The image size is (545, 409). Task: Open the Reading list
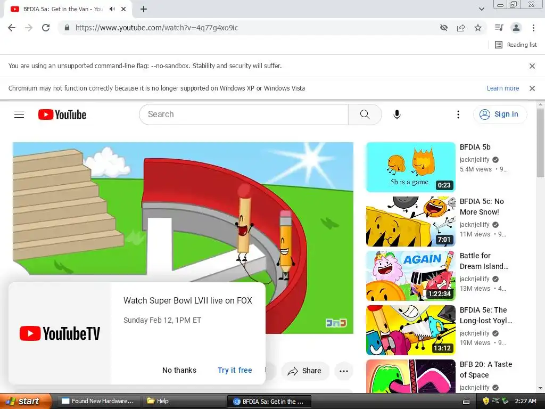(516, 45)
